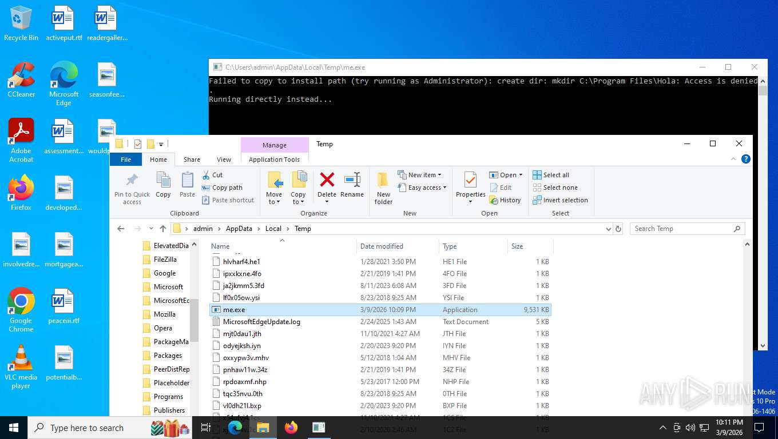This screenshot has width=778, height=439.
Task: Open the CCleaner desktop shortcut
Action: point(21,80)
